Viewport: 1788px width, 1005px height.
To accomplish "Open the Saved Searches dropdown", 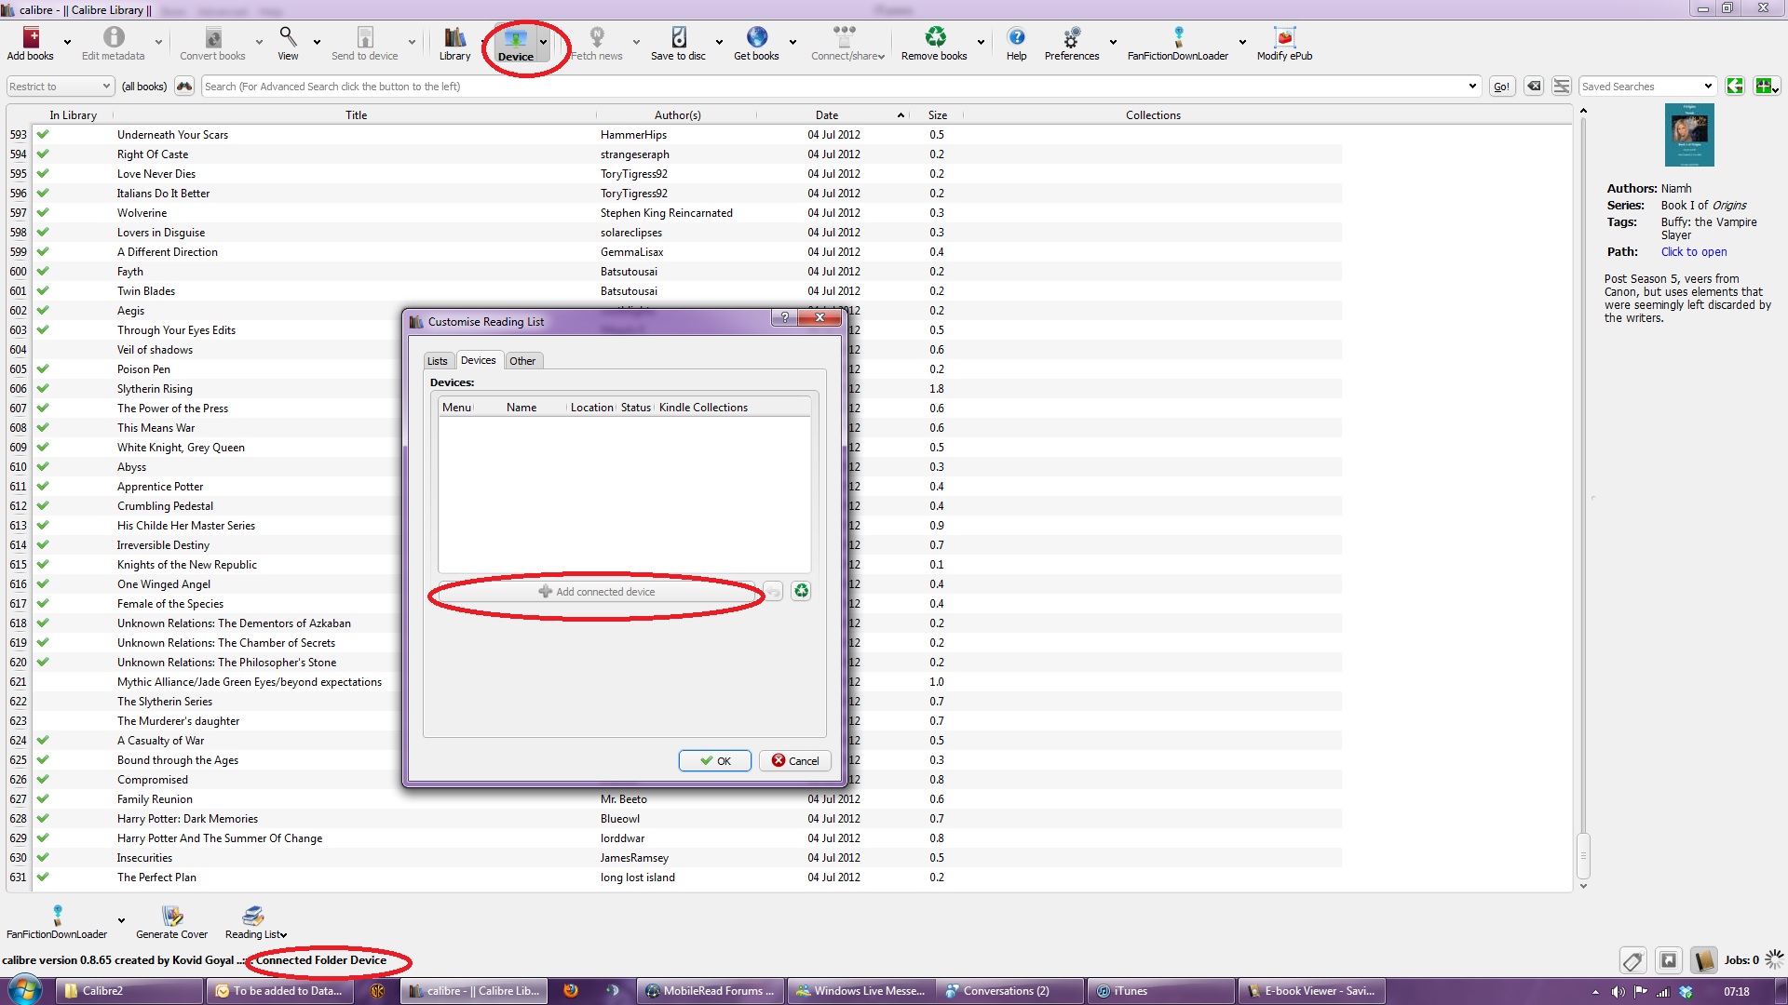I will coord(1707,87).
